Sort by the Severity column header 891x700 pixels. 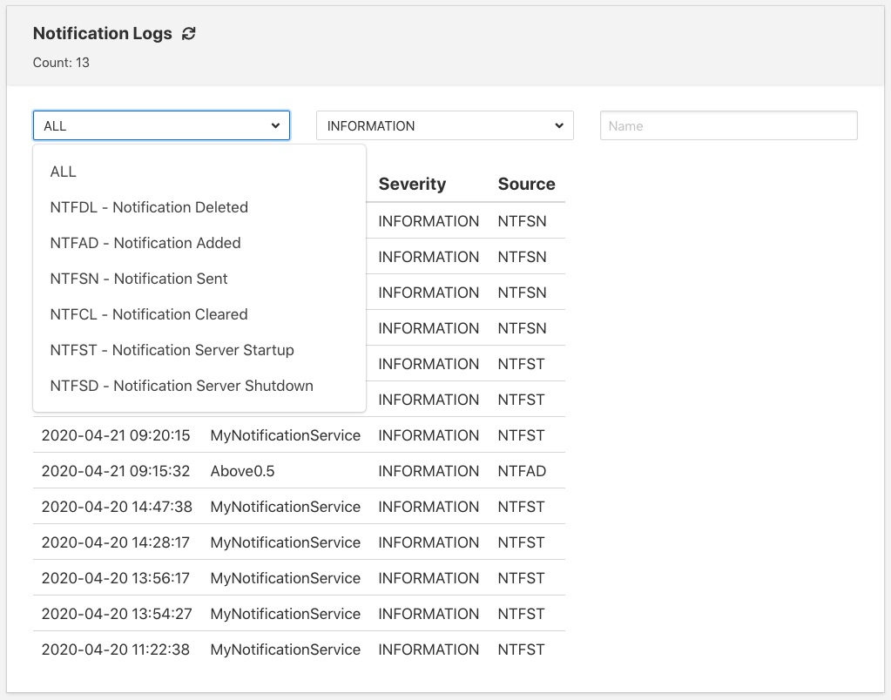point(412,184)
